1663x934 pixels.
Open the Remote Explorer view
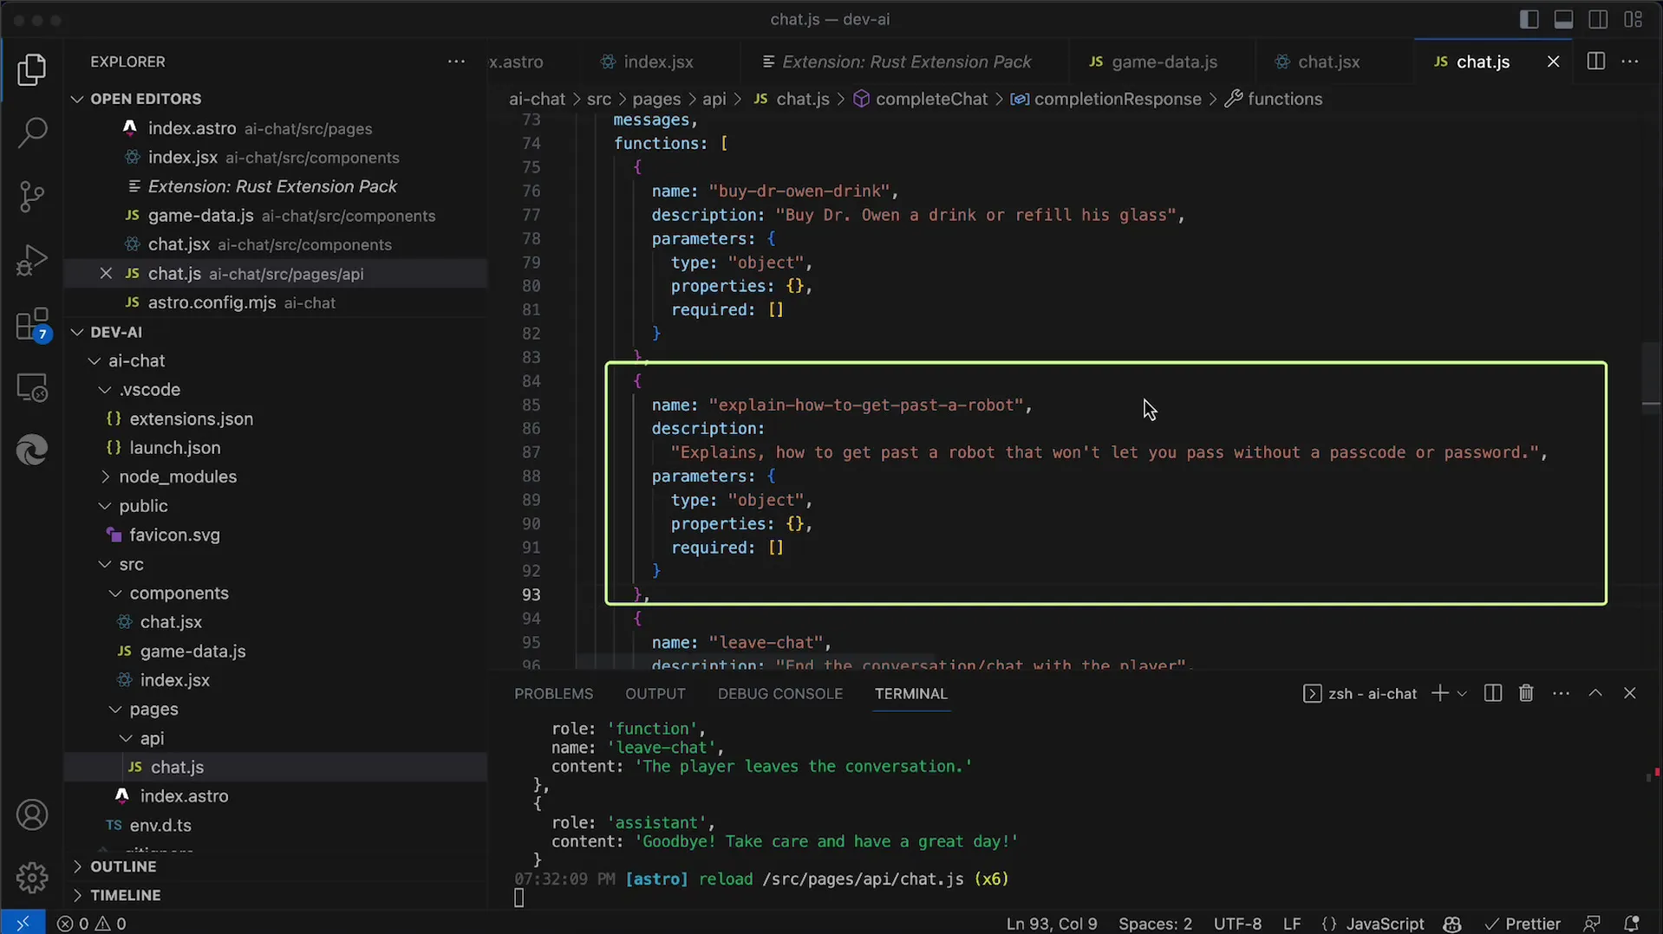[32, 387]
